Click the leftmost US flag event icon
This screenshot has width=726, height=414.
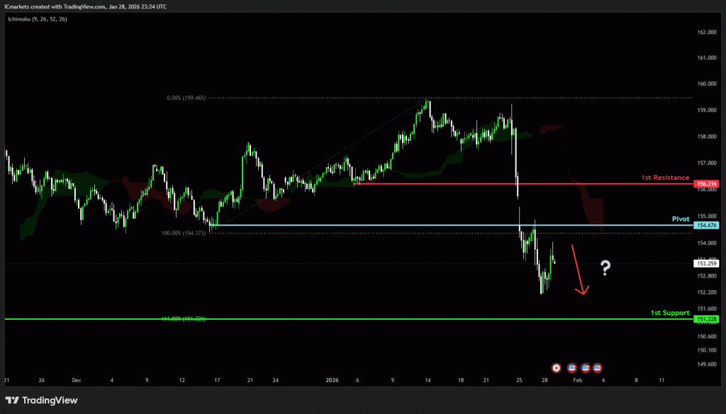[x=572, y=367]
